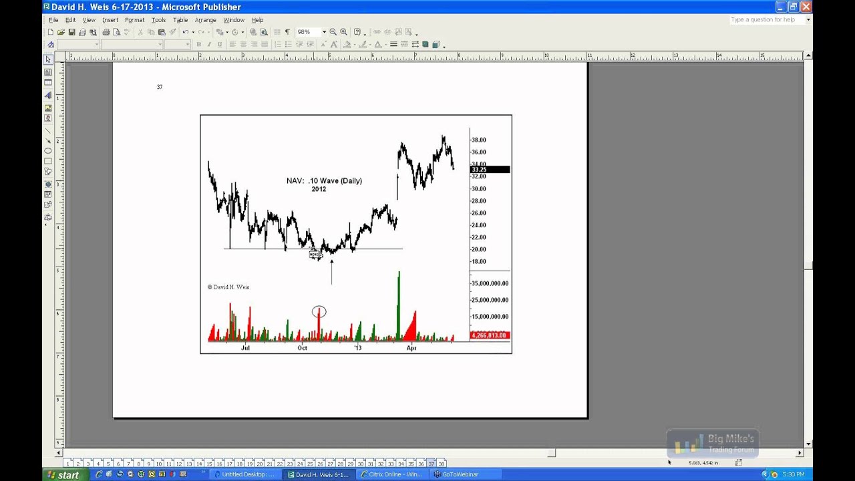Click the Cut scissors icon
Image resolution: width=855 pixels, height=481 pixels.
click(x=140, y=32)
